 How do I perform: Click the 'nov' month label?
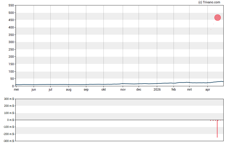point(123,90)
